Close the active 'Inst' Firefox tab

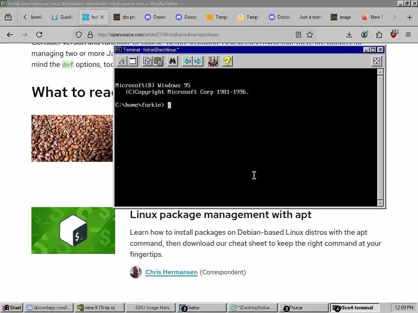point(102,17)
